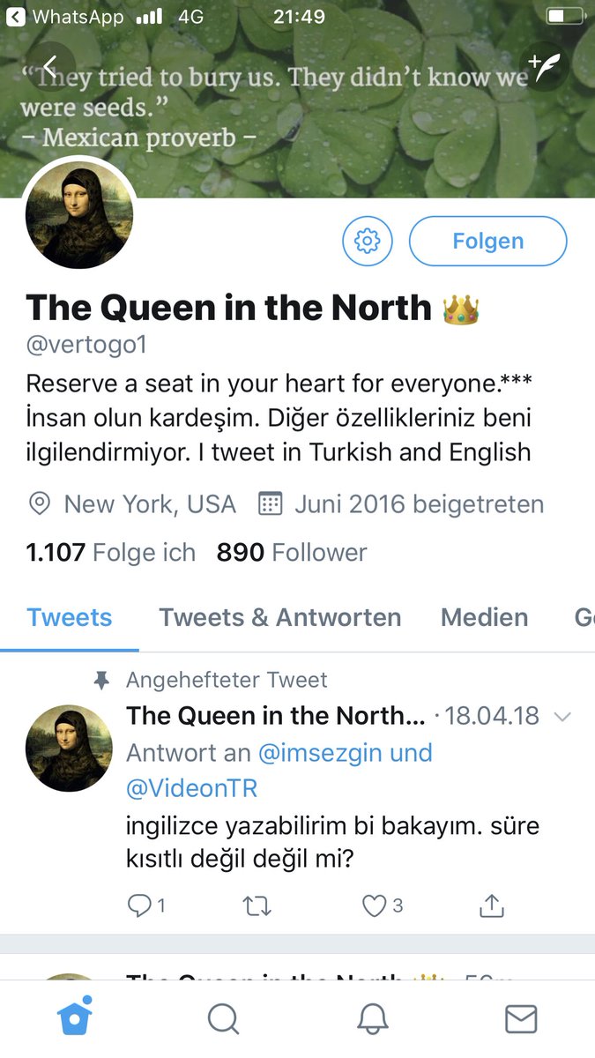Viewport: 595px width, 1058px height.
Task: Compose a new tweet with the feather icon
Action: [544, 66]
